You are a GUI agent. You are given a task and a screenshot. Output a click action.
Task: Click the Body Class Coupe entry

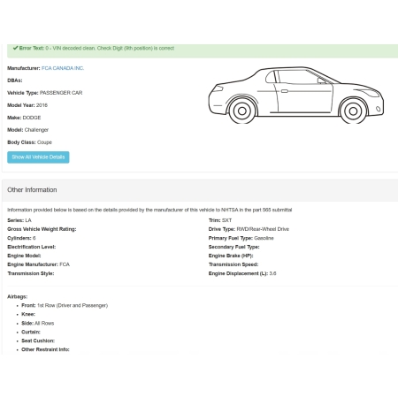tap(29, 142)
